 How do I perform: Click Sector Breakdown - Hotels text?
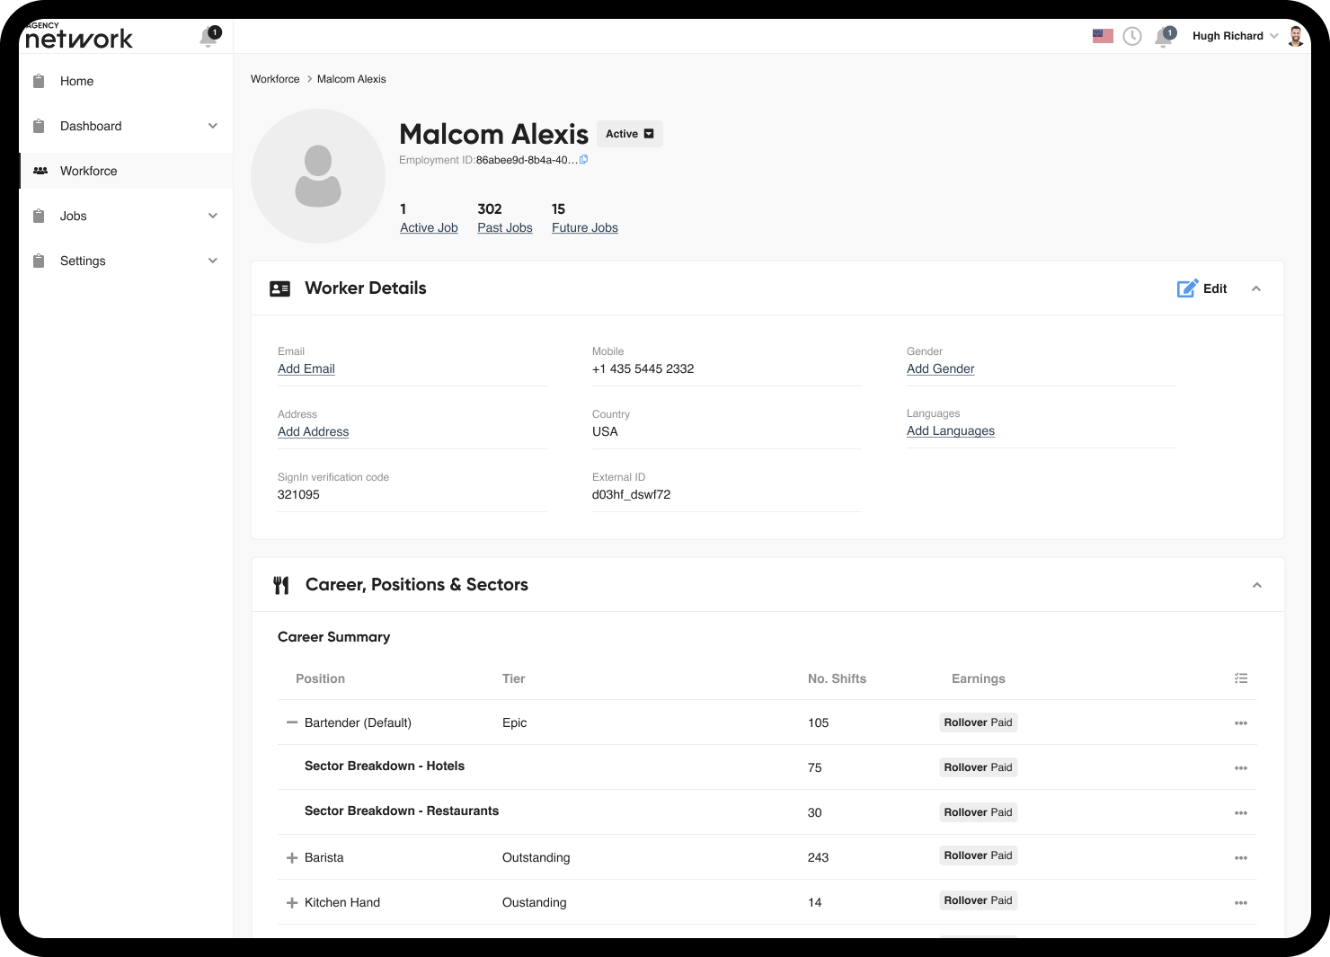385,766
